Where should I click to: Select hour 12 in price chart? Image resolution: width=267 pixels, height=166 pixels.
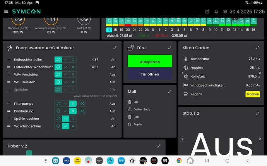228,30
